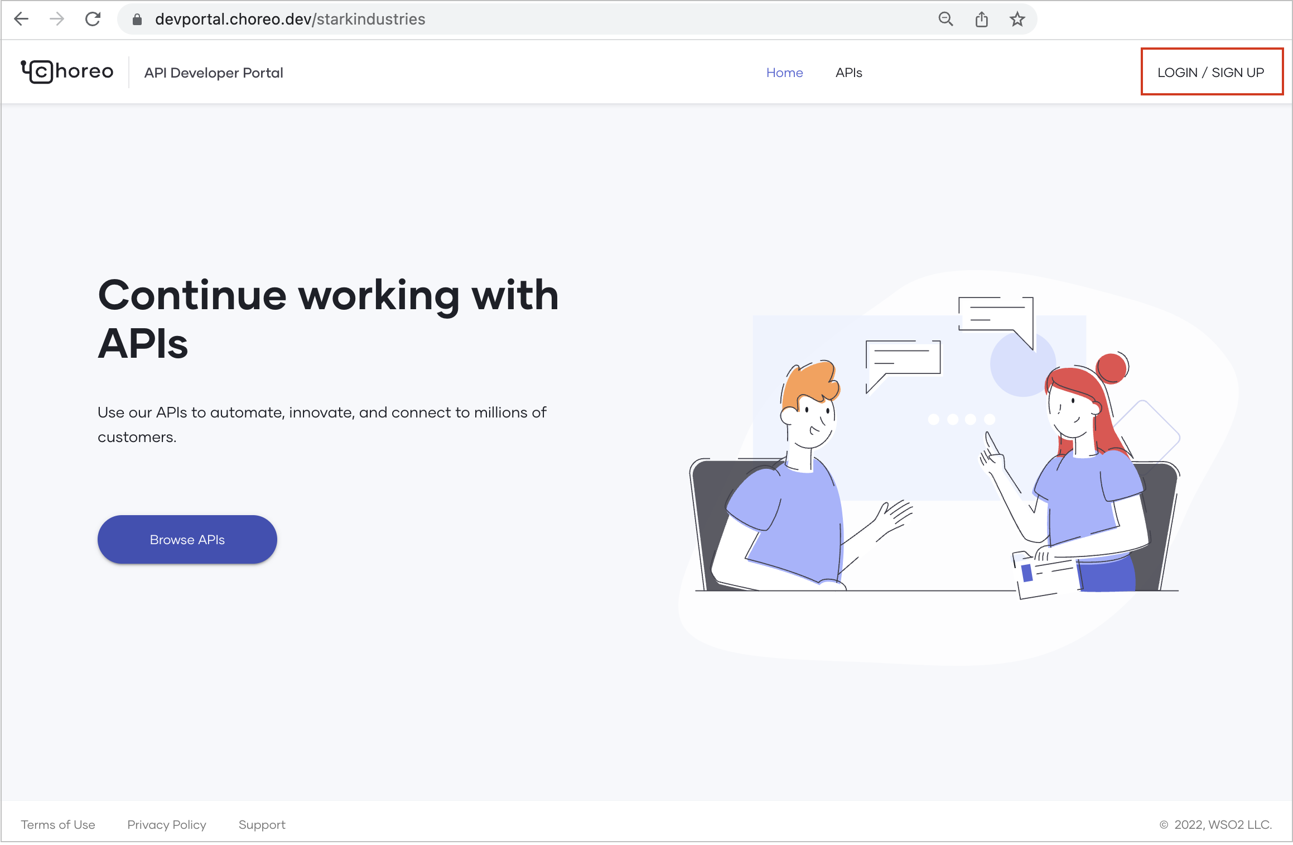Click the Continue working with APIs heading

pos(328,318)
